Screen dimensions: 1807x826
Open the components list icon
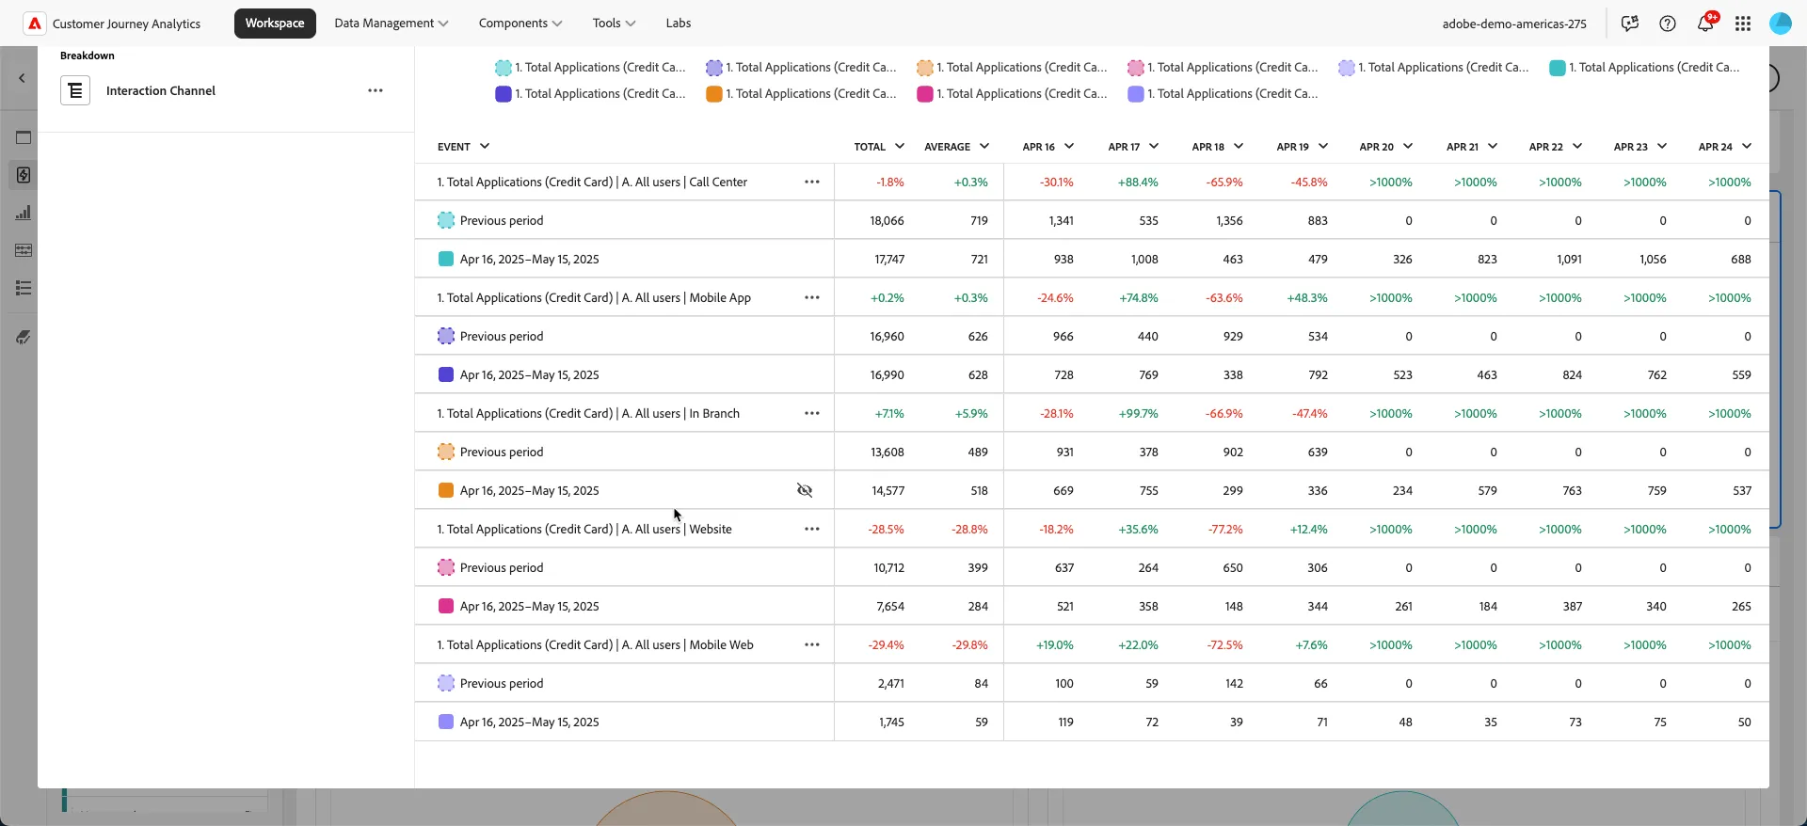coord(24,288)
